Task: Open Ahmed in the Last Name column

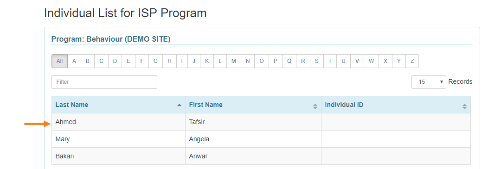Action: [66, 122]
